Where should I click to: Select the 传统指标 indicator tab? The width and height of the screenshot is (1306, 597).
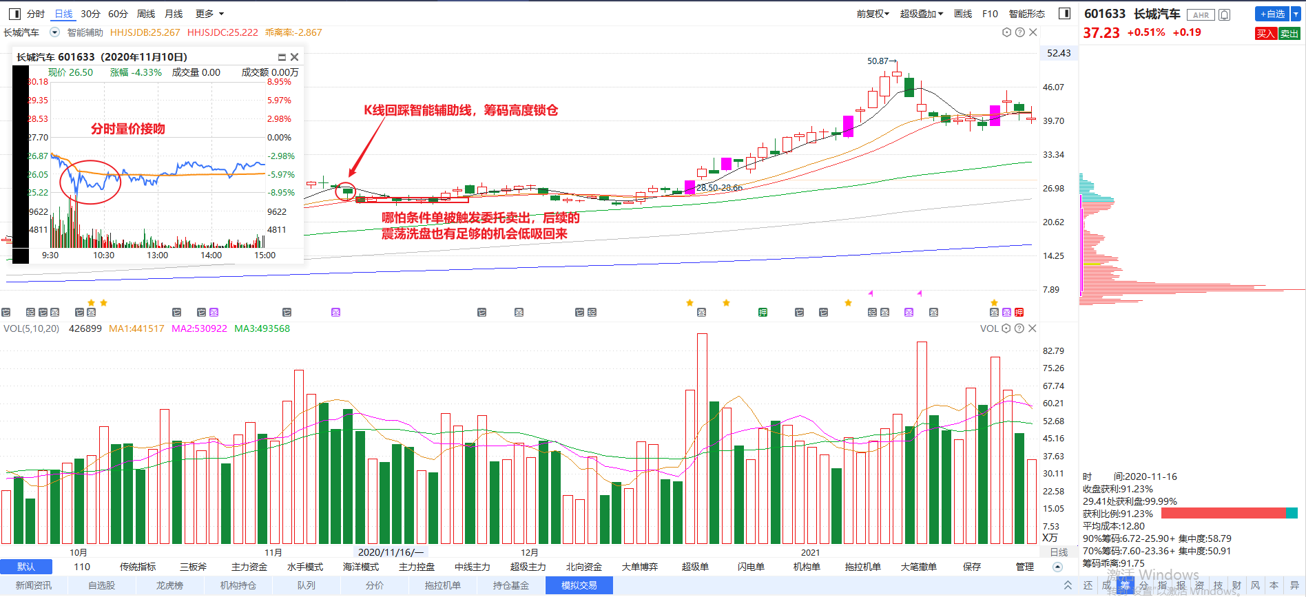pos(138,567)
